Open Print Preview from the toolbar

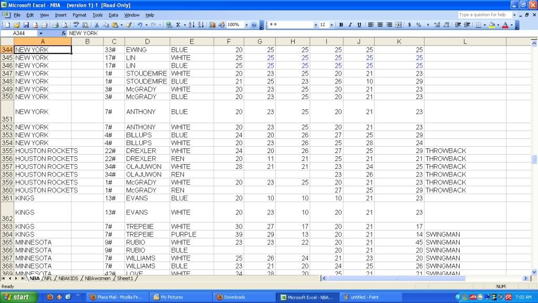pyautogui.click(x=64, y=25)
